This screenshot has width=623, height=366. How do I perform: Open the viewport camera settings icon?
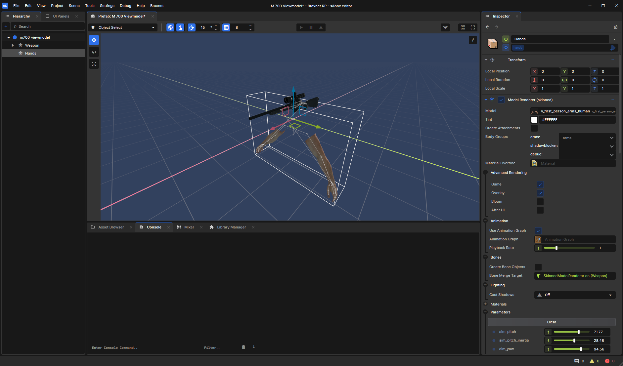coord(473,40)
